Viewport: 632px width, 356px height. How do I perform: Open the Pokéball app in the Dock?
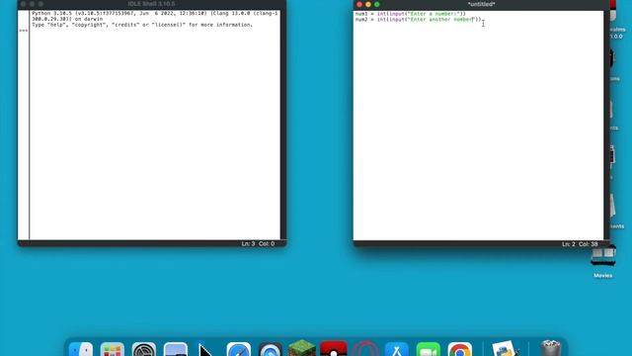pos(334,349)
